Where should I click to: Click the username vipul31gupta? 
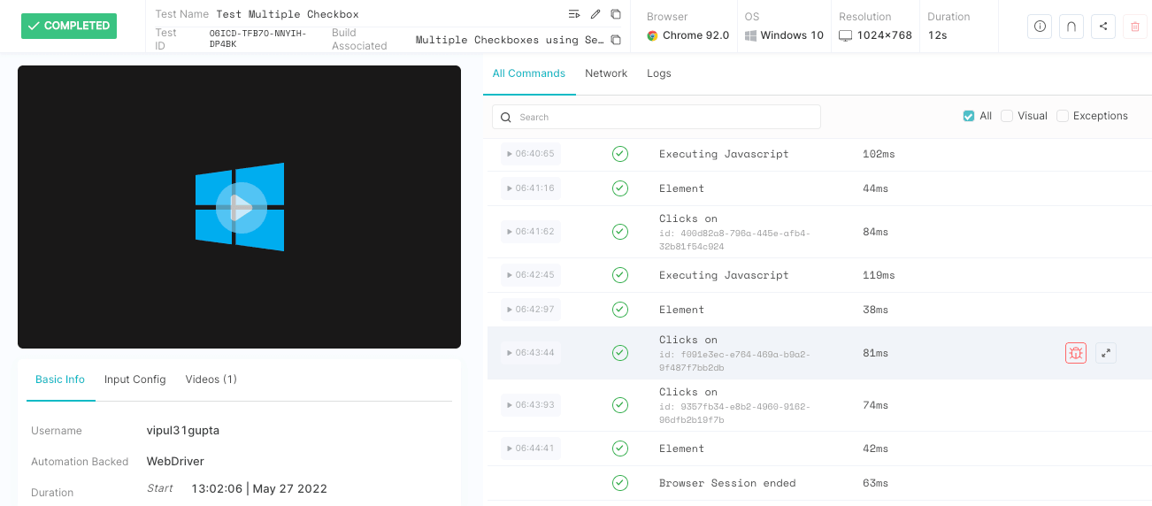[183, 431]
